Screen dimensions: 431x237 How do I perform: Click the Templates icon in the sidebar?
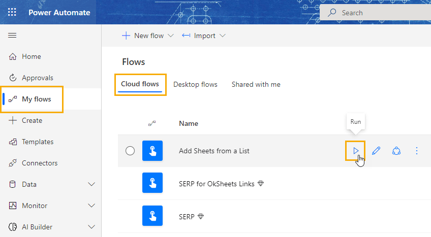[x=13, y=142]
